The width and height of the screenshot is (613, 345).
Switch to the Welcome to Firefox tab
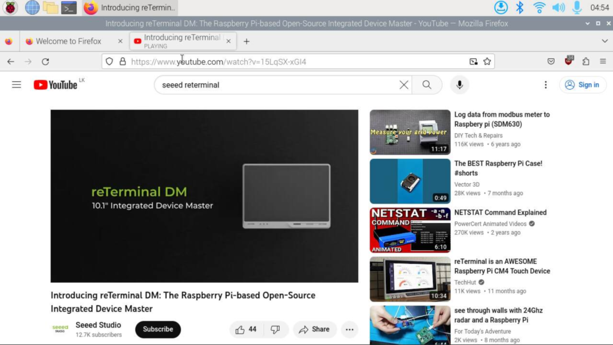pos(68,41)
